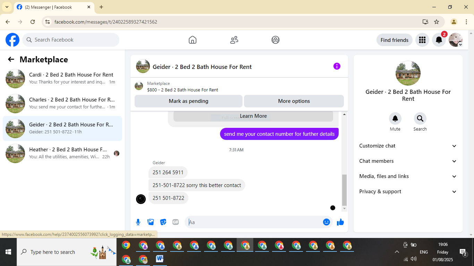Expand Media, files and links section
474x266 pixels.
point(408,176)
